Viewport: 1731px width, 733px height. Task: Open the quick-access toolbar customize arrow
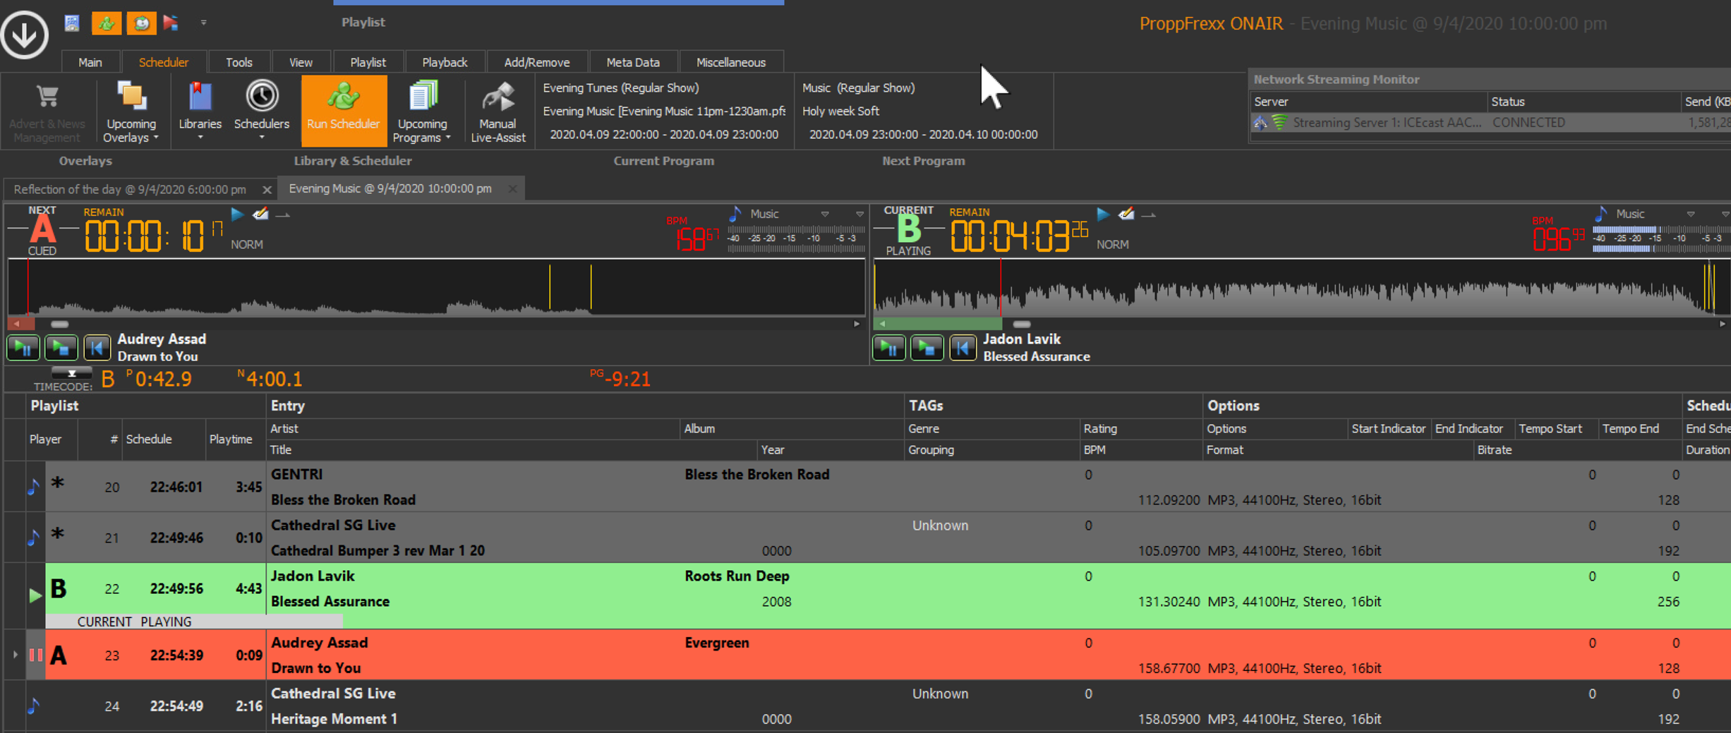pos(203,23)
